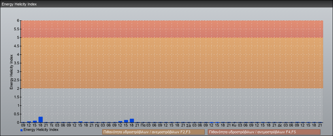Toggle the Energy Helicity Index legend label
Screen dimensions: 333x136
click(41, 130)
